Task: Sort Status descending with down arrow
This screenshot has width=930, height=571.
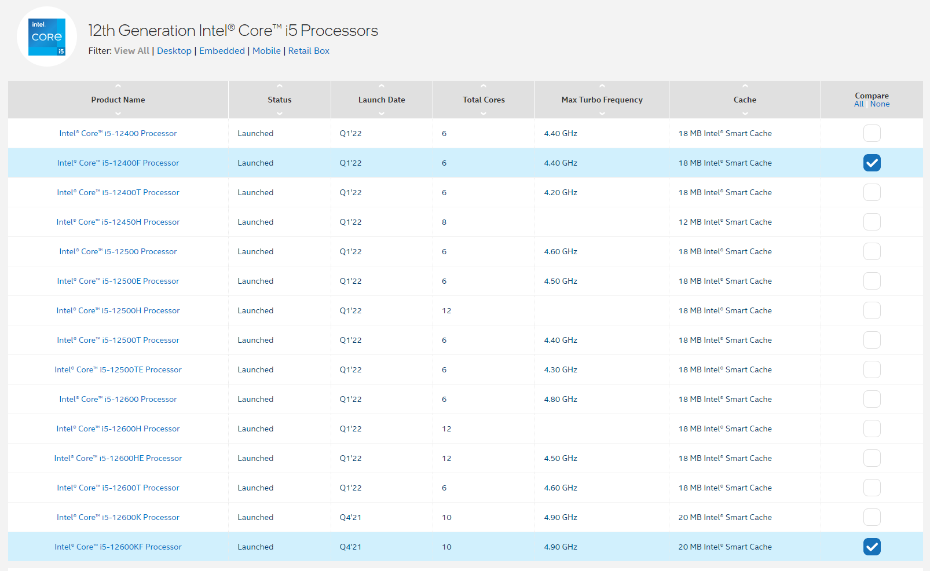Action: [280, 114]
